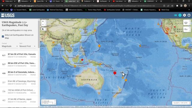Toggle the globe map view icon
Viewport: 192px width, 108px height.
click(x=180, y=15)
